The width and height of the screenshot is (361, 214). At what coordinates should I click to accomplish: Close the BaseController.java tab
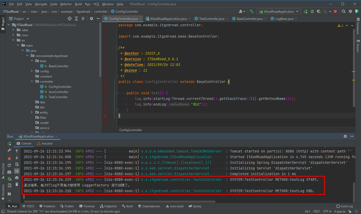click(265, 19)
